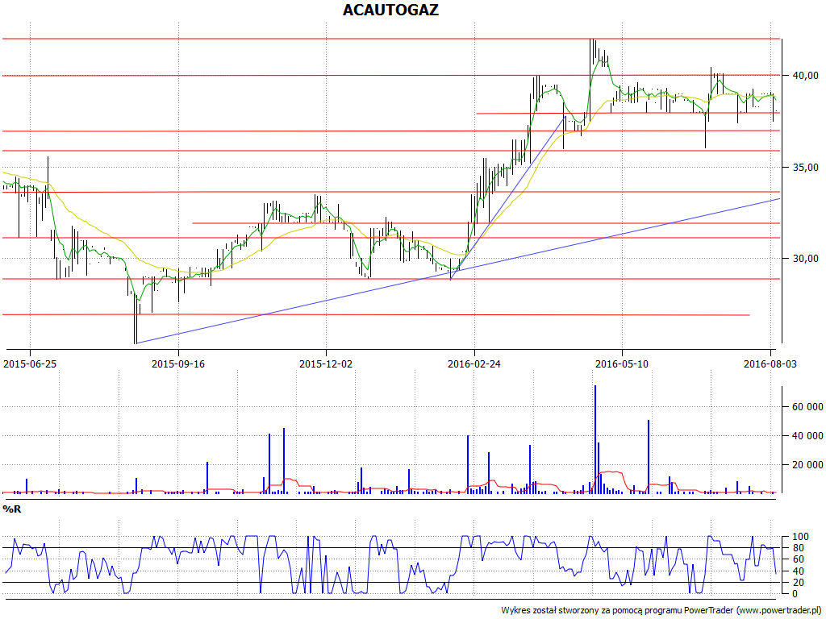
Task: Click the 0 level on %R axis
Action: [x=795, y=594]
